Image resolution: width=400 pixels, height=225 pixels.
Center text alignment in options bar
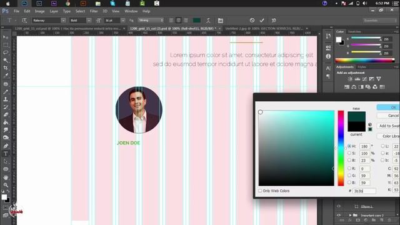179,21
